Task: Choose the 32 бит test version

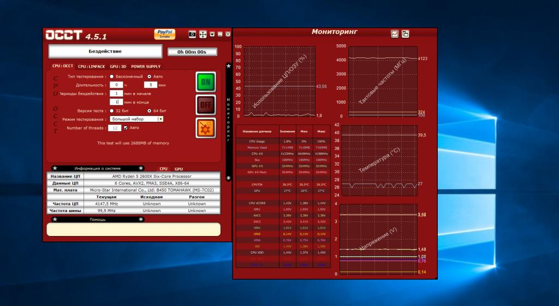Action: click(111, 111)
